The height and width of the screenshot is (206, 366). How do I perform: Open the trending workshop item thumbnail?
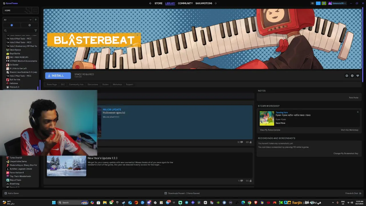267,118
